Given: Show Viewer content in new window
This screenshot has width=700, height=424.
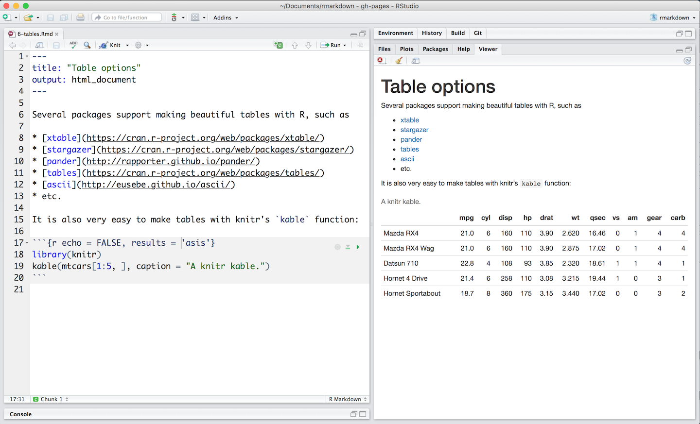Looking at the screenshot, I should tap(415, 60).
